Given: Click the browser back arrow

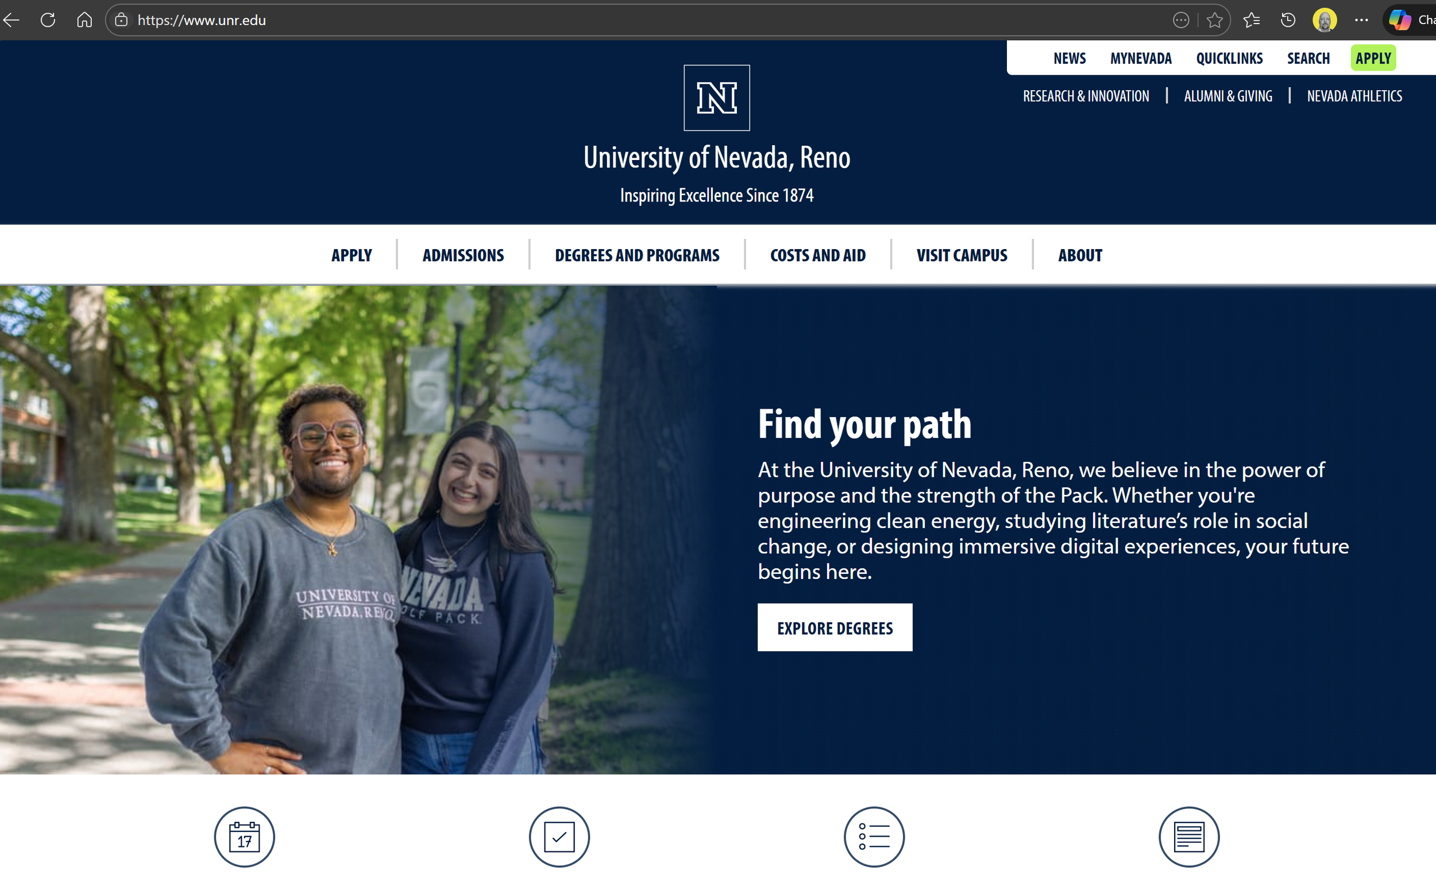Looking at the screenshot, I should click(11, 20).
